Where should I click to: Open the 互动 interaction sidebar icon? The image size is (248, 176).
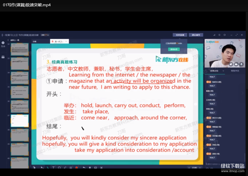(x=3, y=44)
